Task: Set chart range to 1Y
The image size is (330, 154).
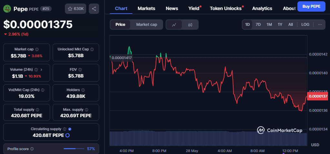Action: click(280, 25)
